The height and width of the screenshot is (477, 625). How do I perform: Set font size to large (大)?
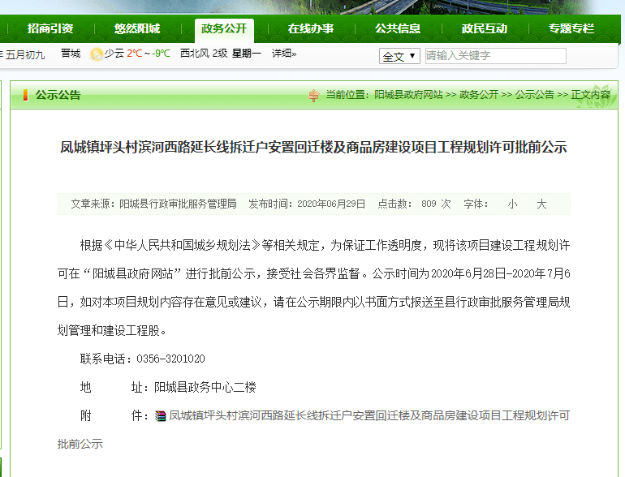[x=541, y=204]
